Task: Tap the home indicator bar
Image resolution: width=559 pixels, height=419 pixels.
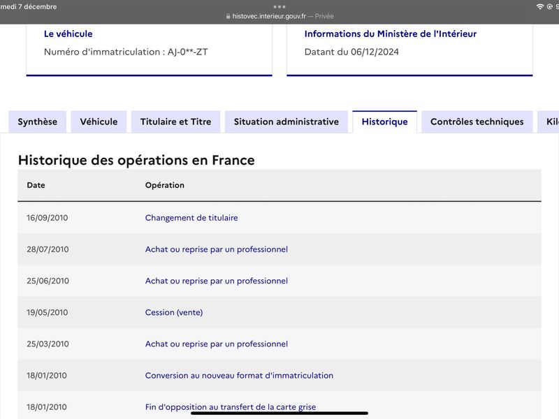Action: (279, 413)
